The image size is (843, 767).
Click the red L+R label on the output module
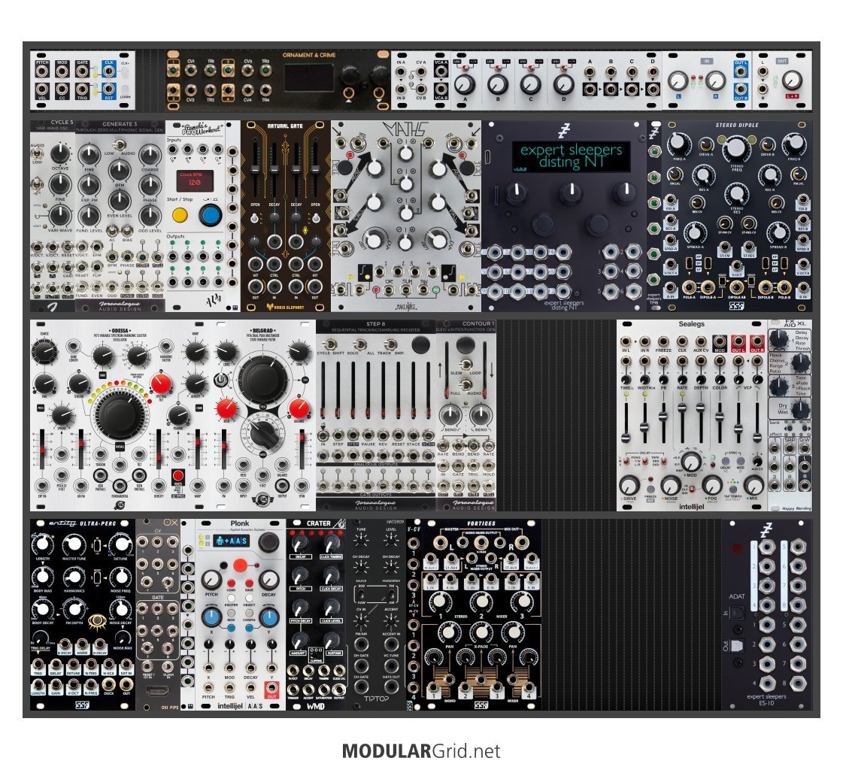click(x=792, y=96)
